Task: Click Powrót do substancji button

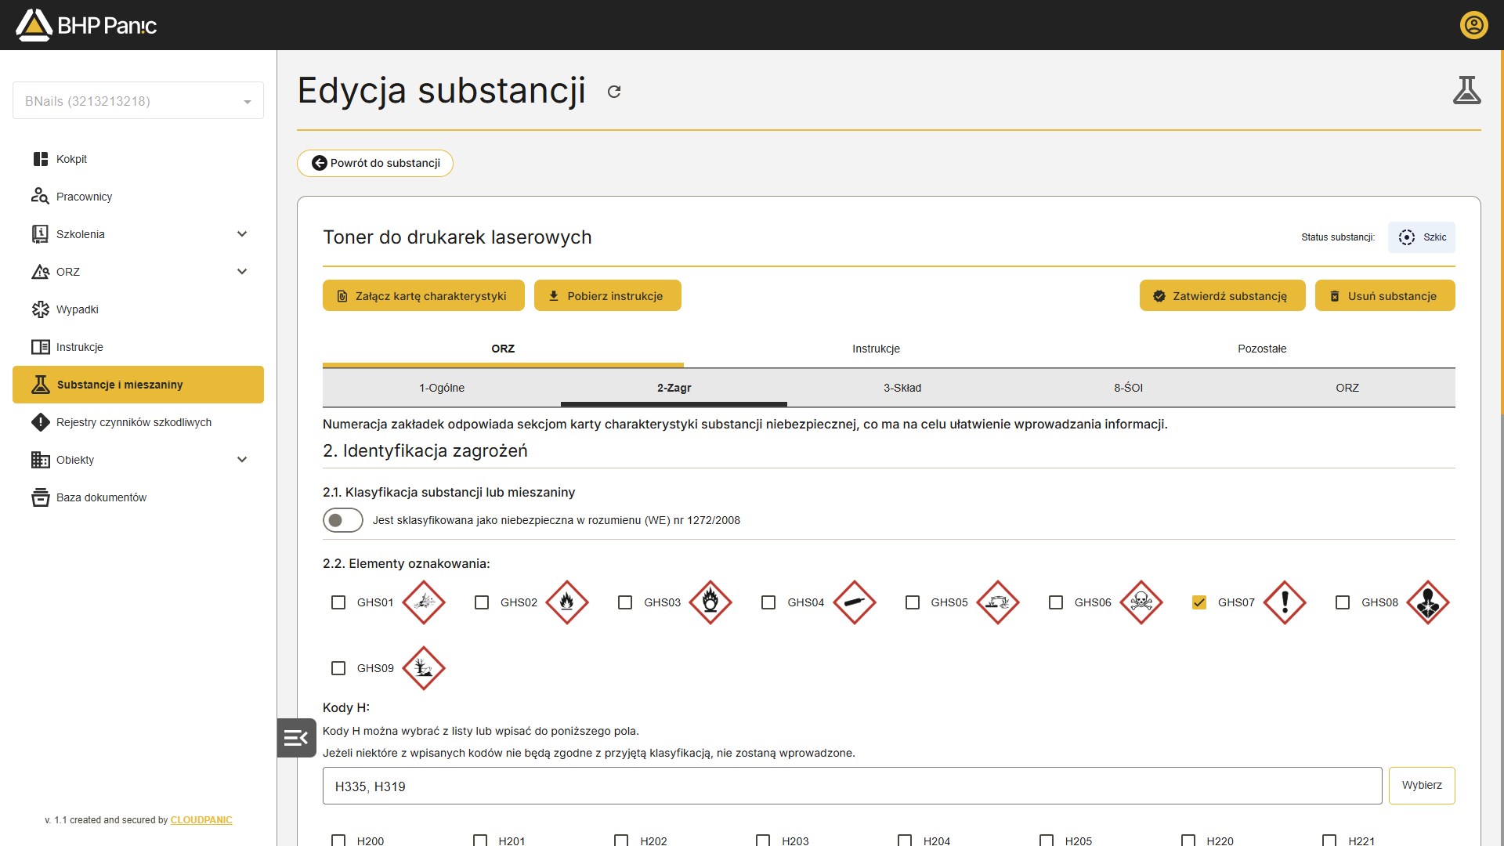Action: 375,163
